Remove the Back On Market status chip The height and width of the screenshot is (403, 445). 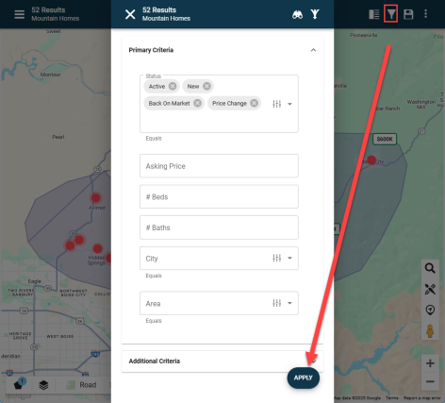pos(197,103)
